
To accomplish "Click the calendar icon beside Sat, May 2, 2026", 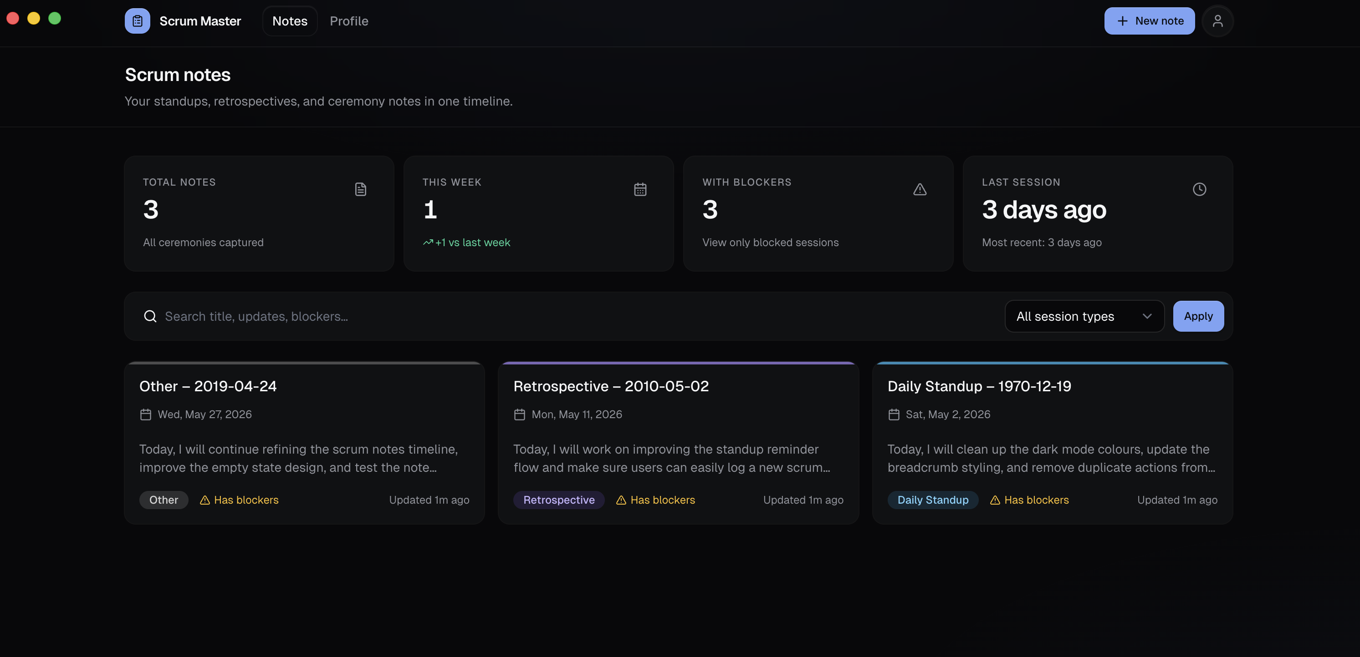I will (894, 414).
